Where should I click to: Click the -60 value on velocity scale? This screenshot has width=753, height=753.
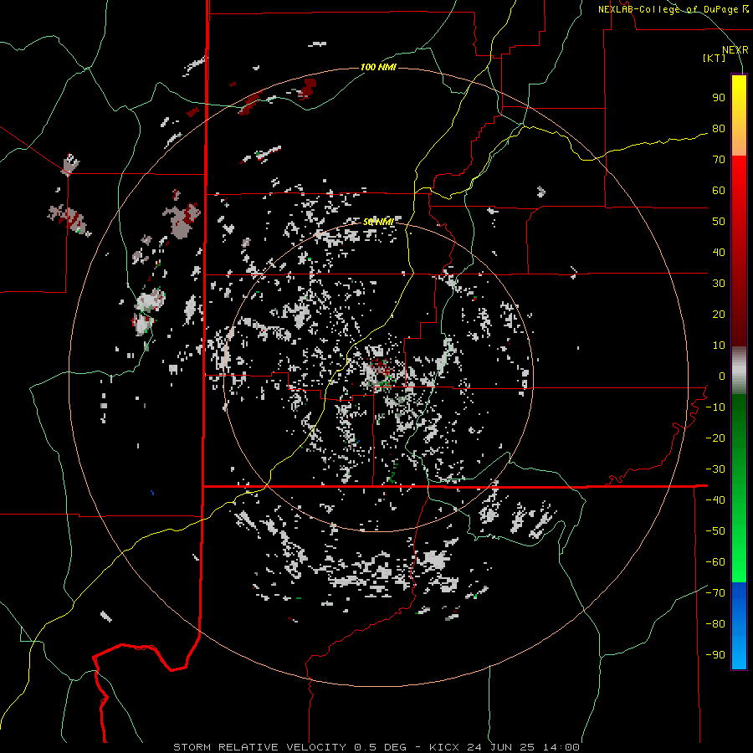coord(715,562)
